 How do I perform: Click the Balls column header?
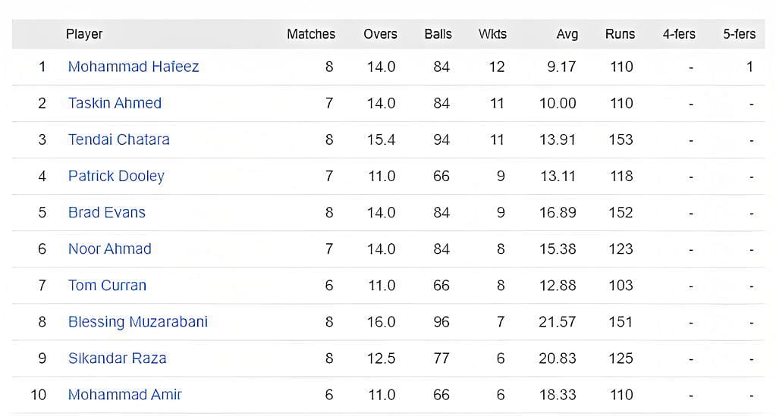[x=438, y=34]
